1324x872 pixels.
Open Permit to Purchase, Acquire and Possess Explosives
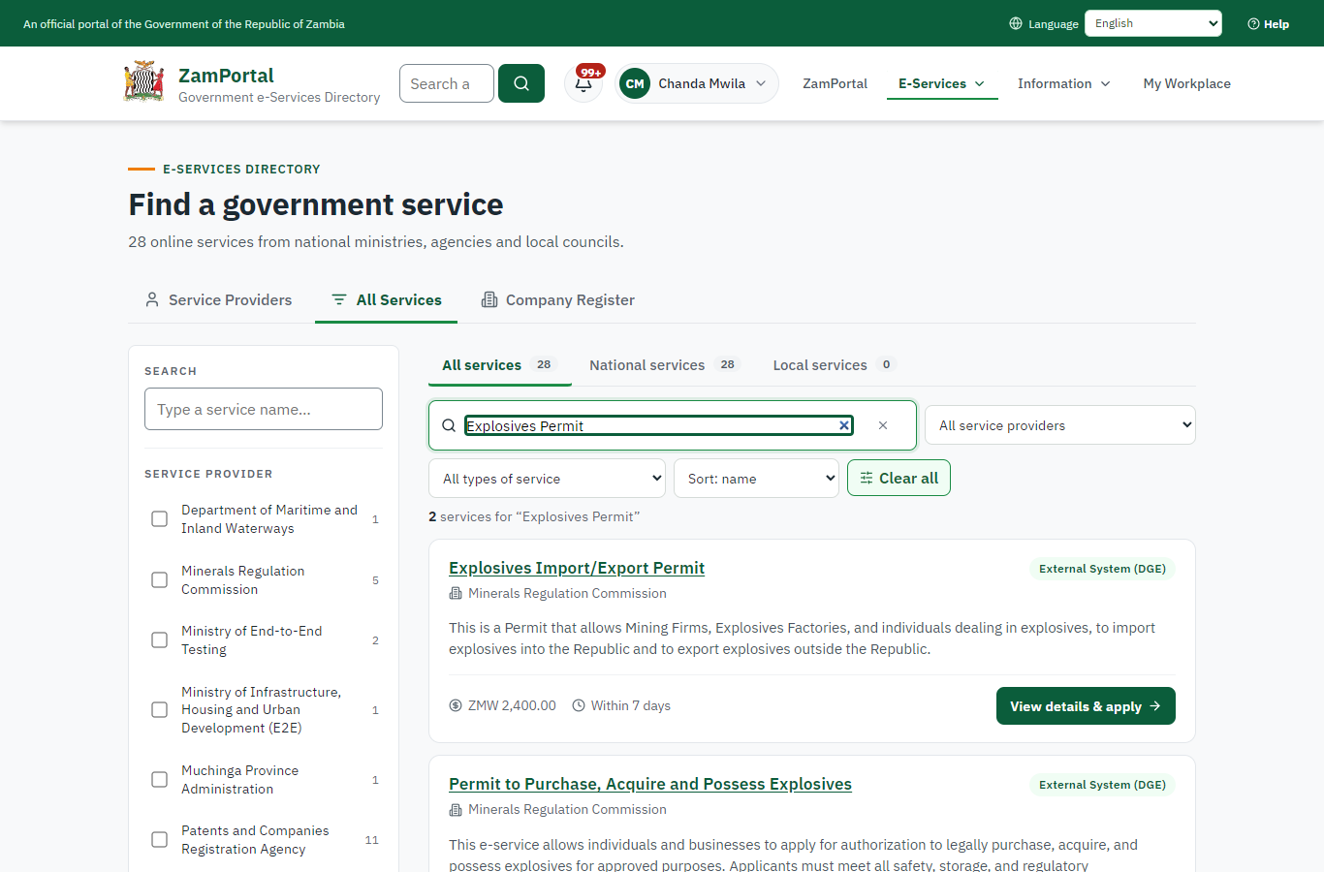pyautogui.click(x=650, y=784)
